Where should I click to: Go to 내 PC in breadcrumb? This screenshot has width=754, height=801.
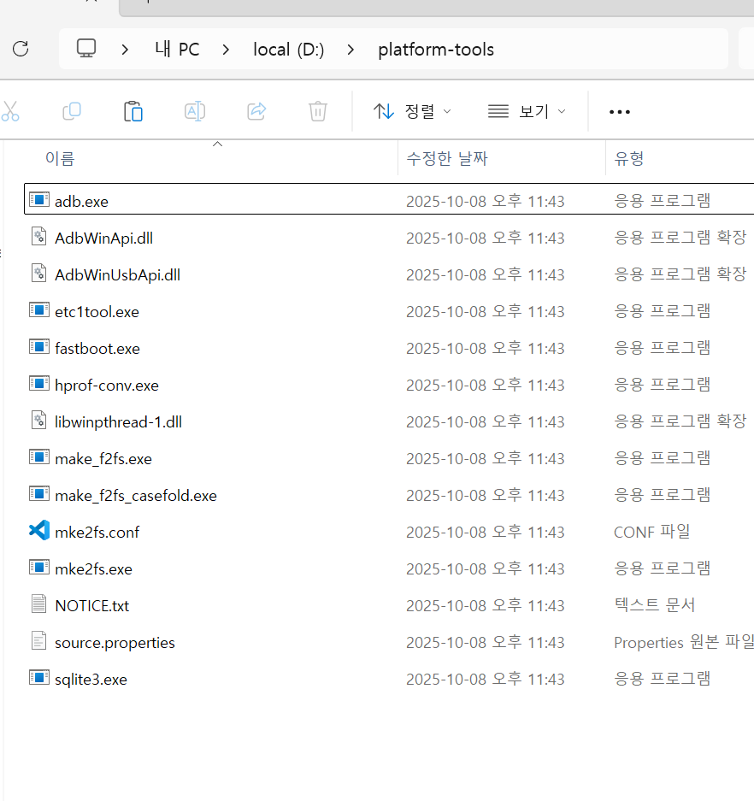(177, 49)
